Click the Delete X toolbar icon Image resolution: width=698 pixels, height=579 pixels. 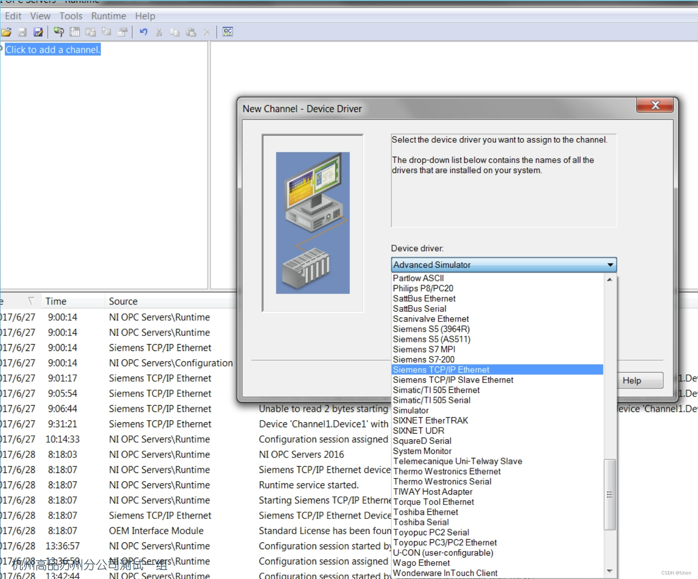[x=207, y=32]
